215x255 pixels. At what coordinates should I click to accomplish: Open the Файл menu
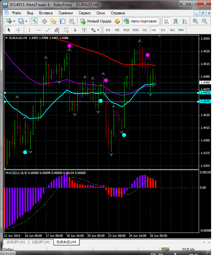[16, 13]
